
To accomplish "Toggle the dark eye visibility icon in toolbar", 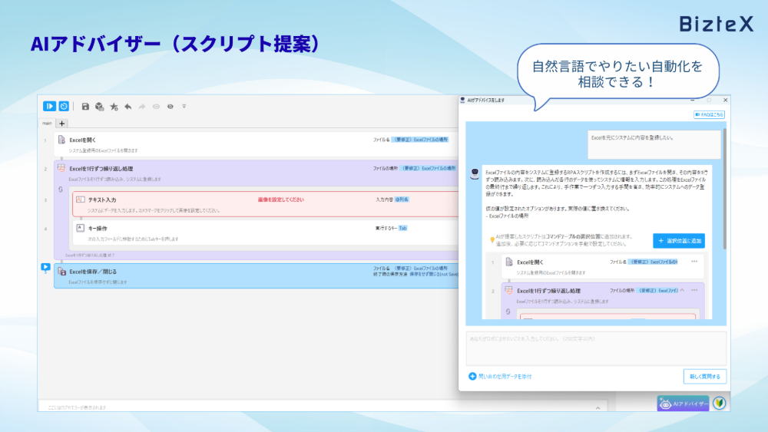I will pos(170,106).
